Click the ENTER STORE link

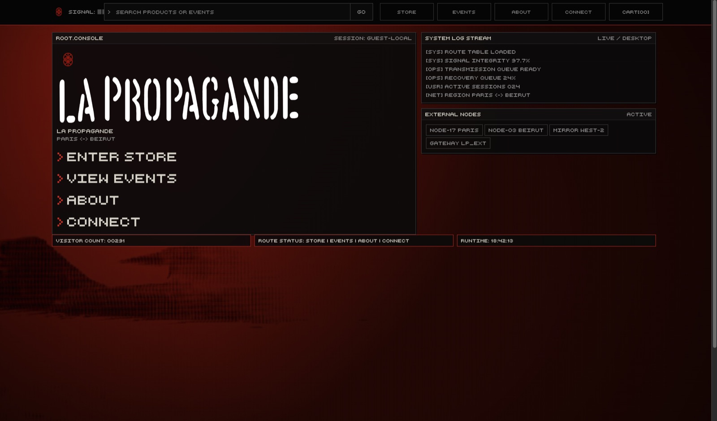[121, 157]
